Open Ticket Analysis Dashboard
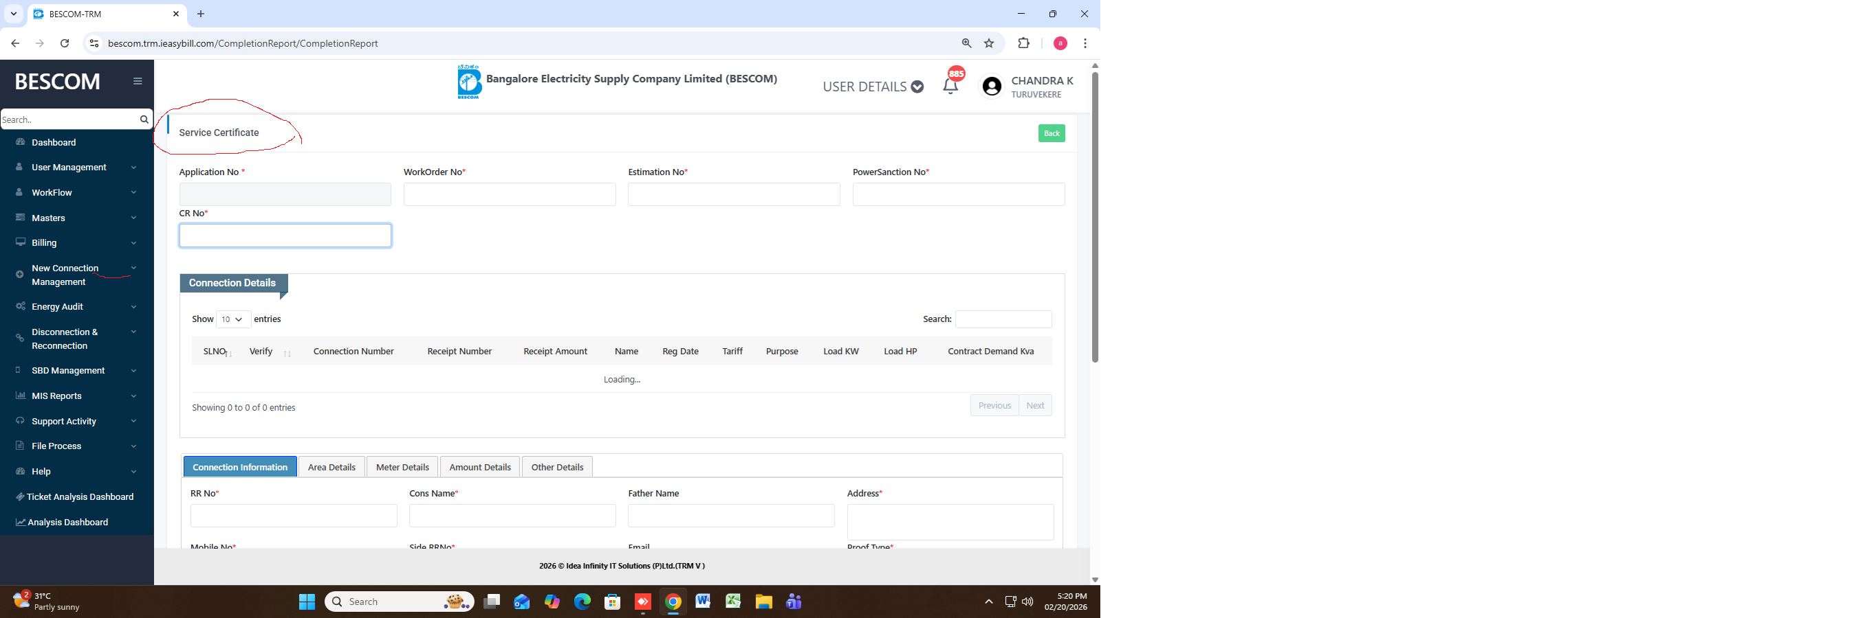Screen dimensions: 1863x618 click(76, 496)
